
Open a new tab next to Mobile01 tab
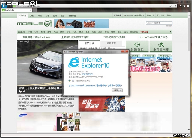[35, 10]
